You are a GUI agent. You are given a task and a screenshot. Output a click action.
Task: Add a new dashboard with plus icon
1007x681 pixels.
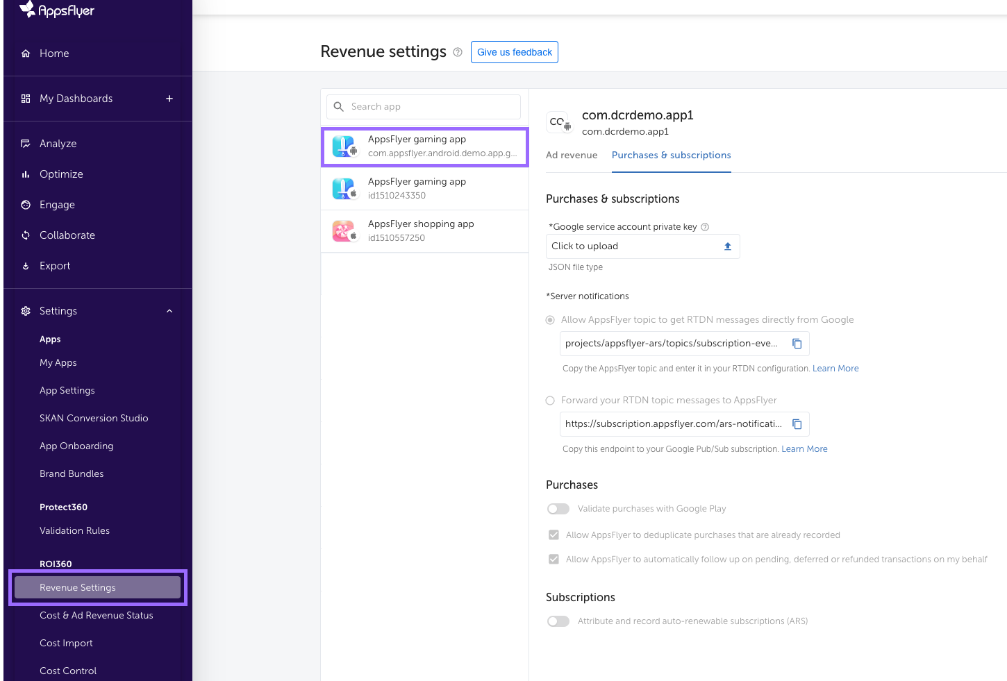pos(169,99)
